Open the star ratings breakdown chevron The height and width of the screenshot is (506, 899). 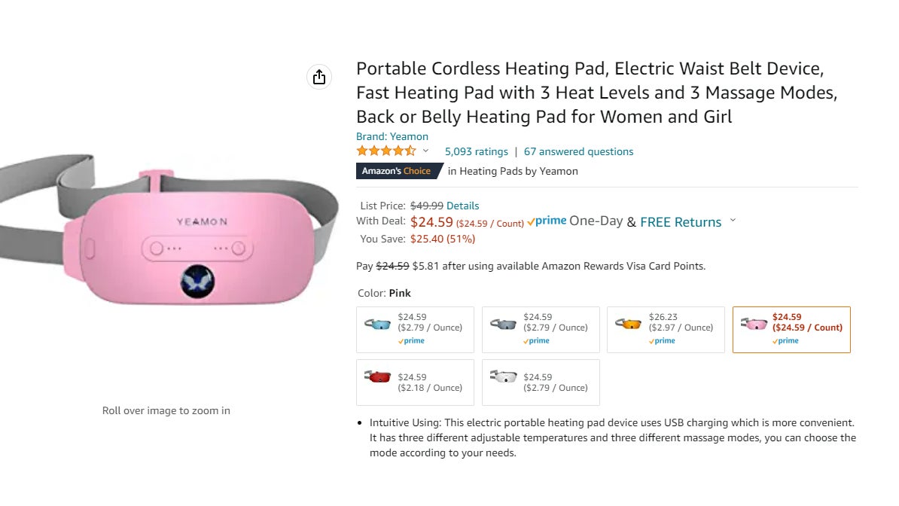425,151
